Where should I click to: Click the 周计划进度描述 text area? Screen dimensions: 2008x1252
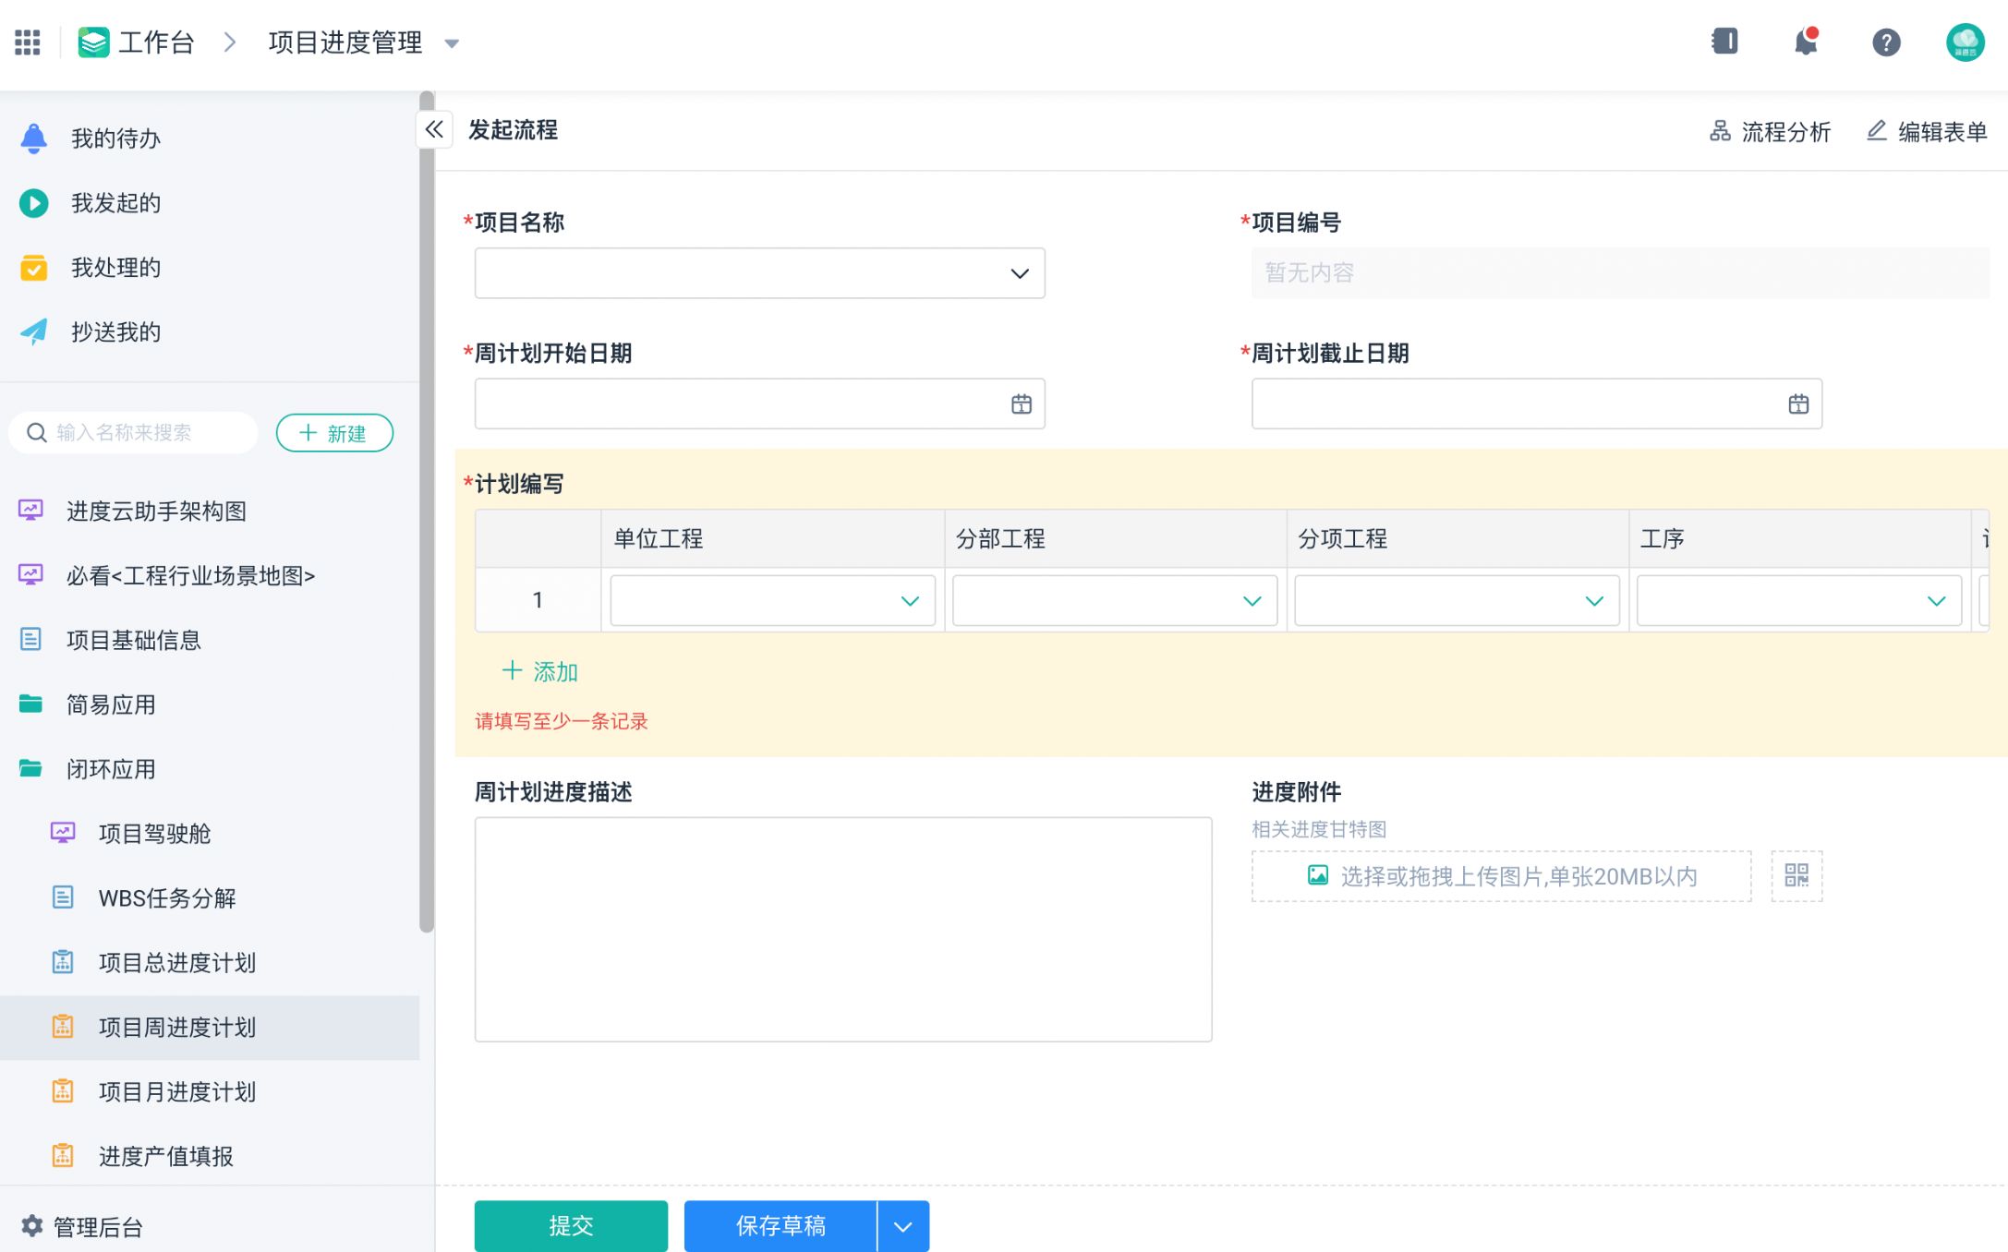(842, 929)
